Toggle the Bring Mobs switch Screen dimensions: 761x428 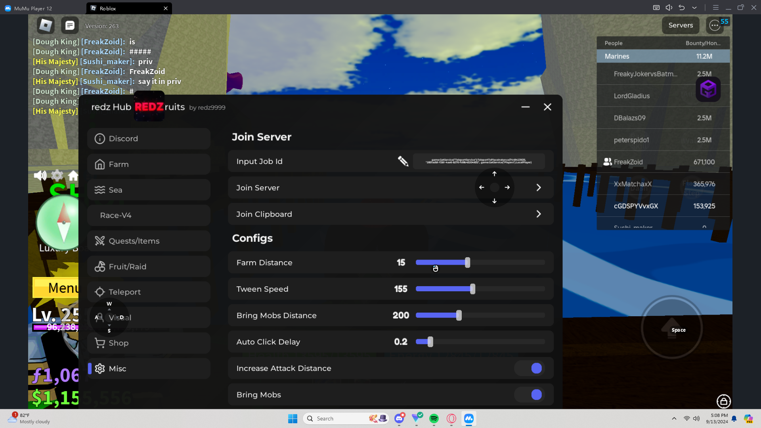(530, 395)
